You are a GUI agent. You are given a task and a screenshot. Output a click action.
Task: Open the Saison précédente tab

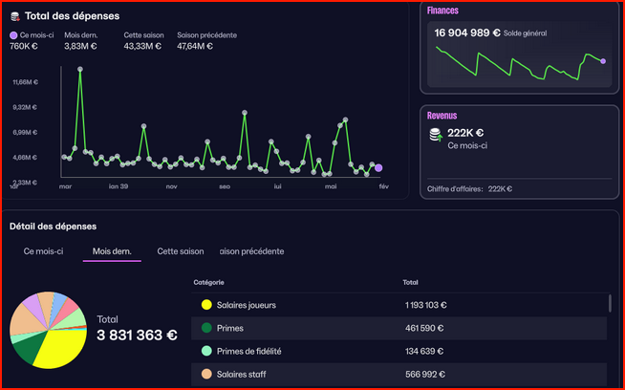pyautogui.click(x=251, y=251)
